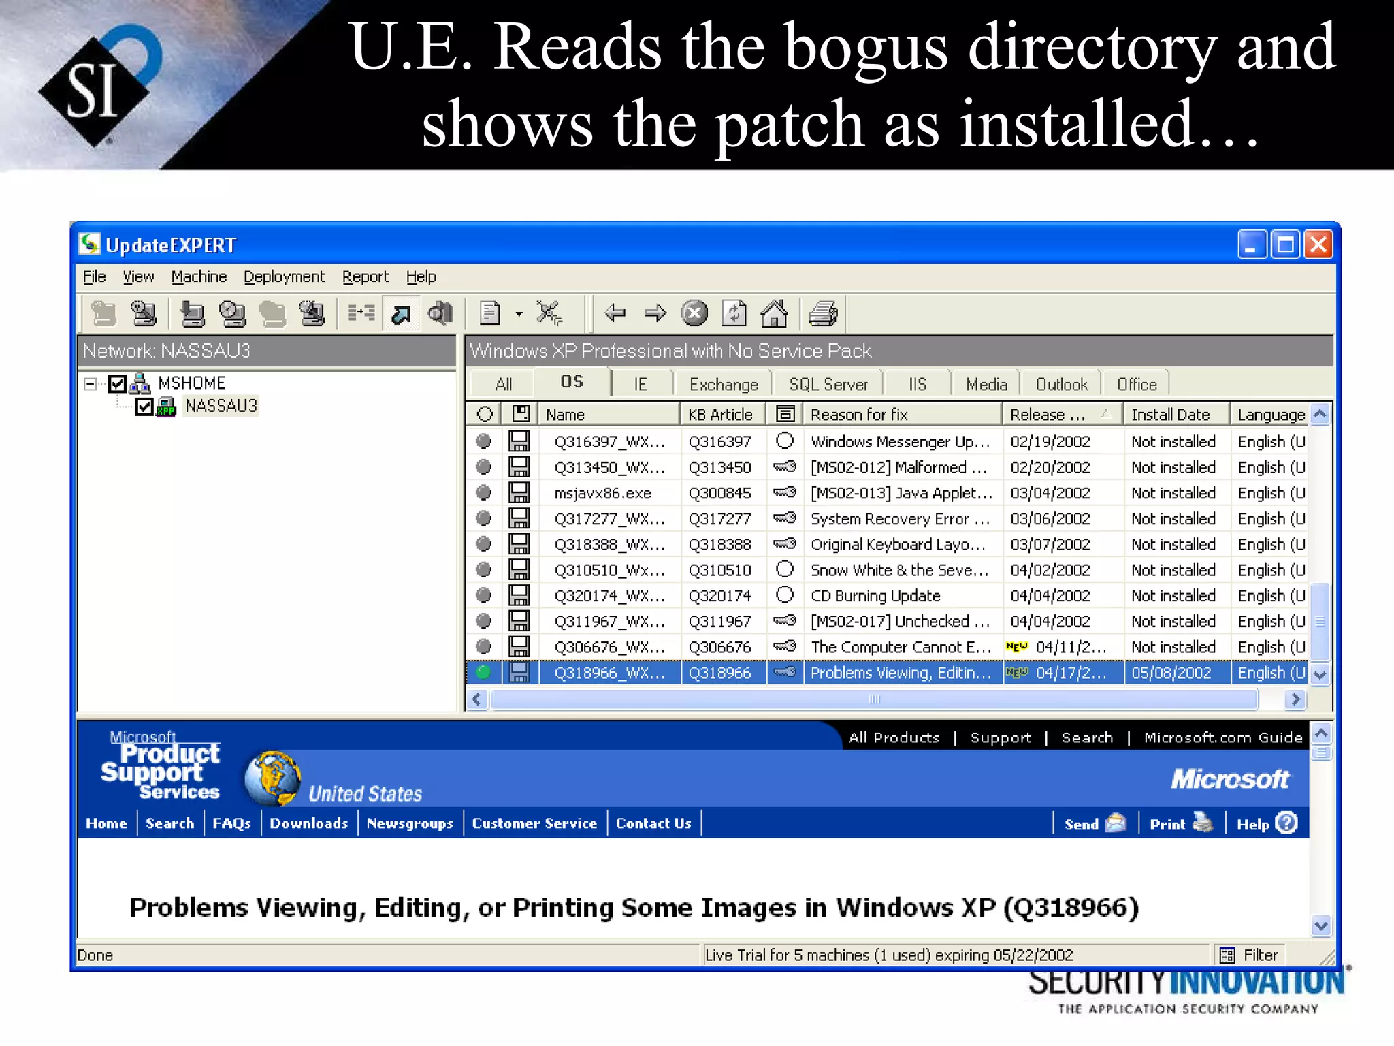
Task: Click the scheduled machine clock toolbar icon
Action: click(233, 314)
